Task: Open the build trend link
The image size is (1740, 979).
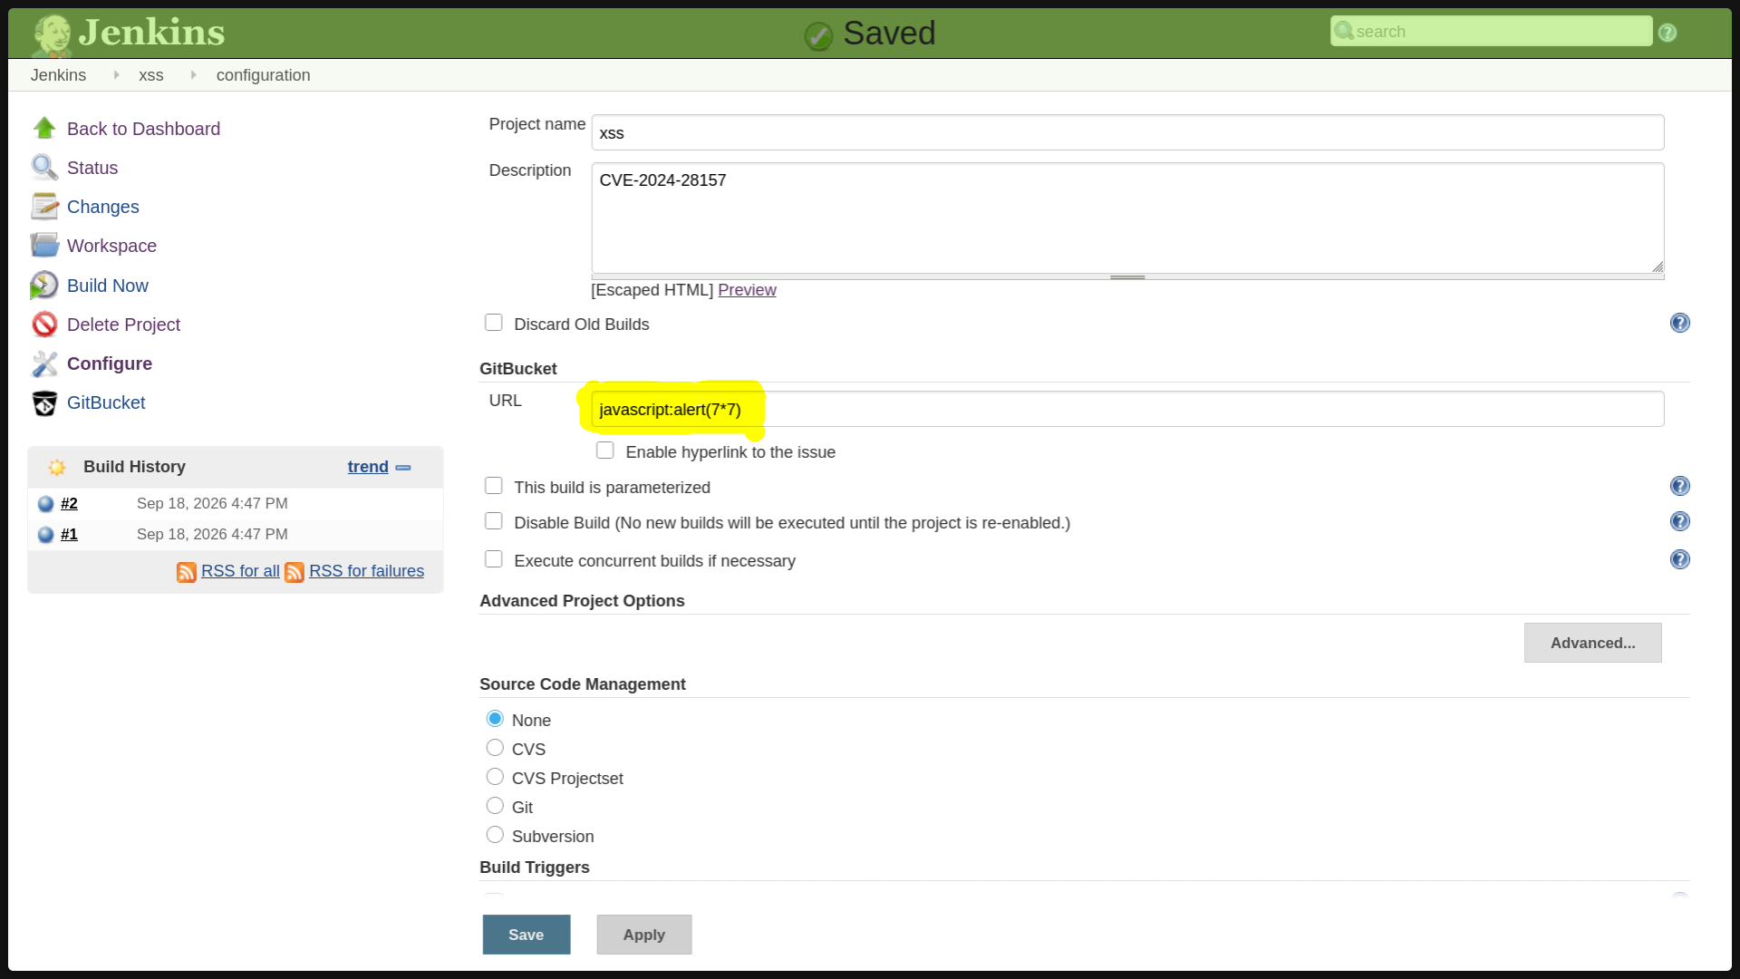Action: click(x=368, y=467)
